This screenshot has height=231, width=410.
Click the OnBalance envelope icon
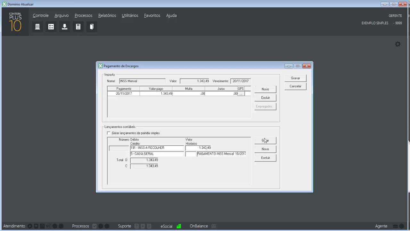click(x=214, y=226)
